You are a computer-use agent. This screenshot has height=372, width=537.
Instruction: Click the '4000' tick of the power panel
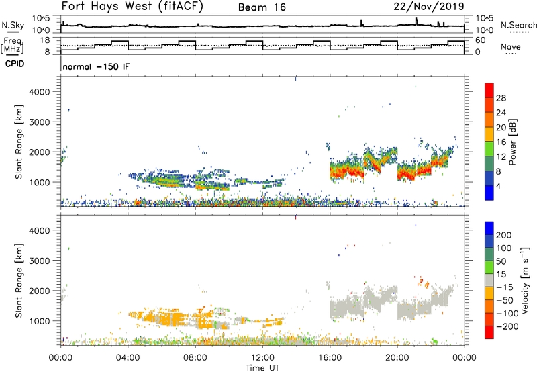click(x=40, y=92)
